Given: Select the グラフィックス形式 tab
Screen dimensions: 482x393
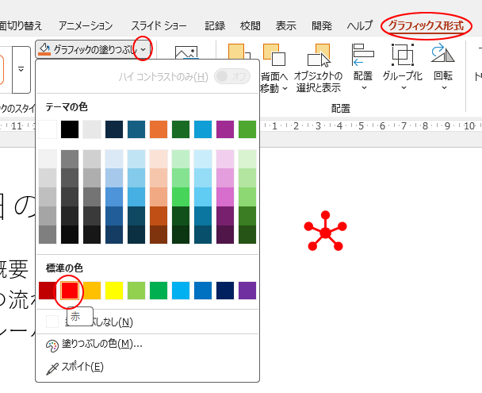Looking at the screenshot, I should coord(426,25).
